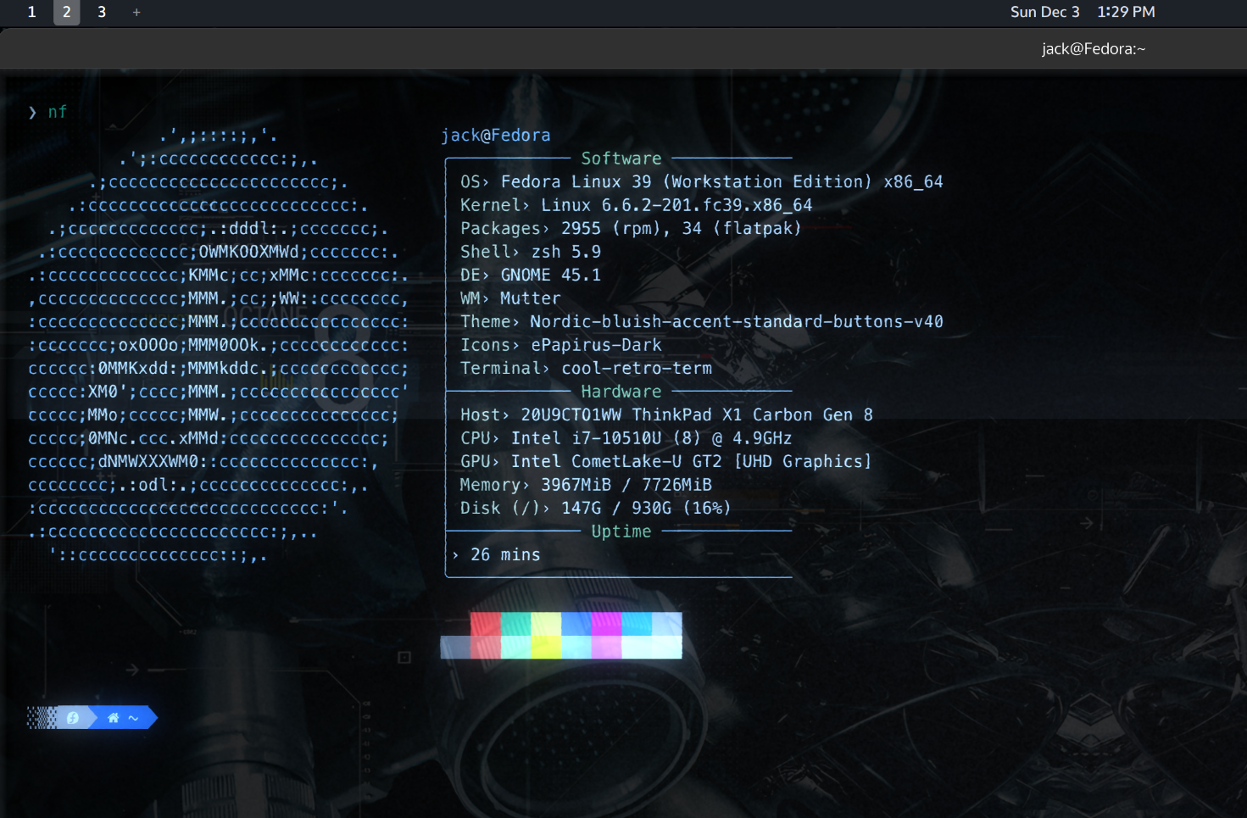Screen dimensions: 1247x818
Task: Select the chevron prompt arrow before nf
Action: [x=32, y=112]
